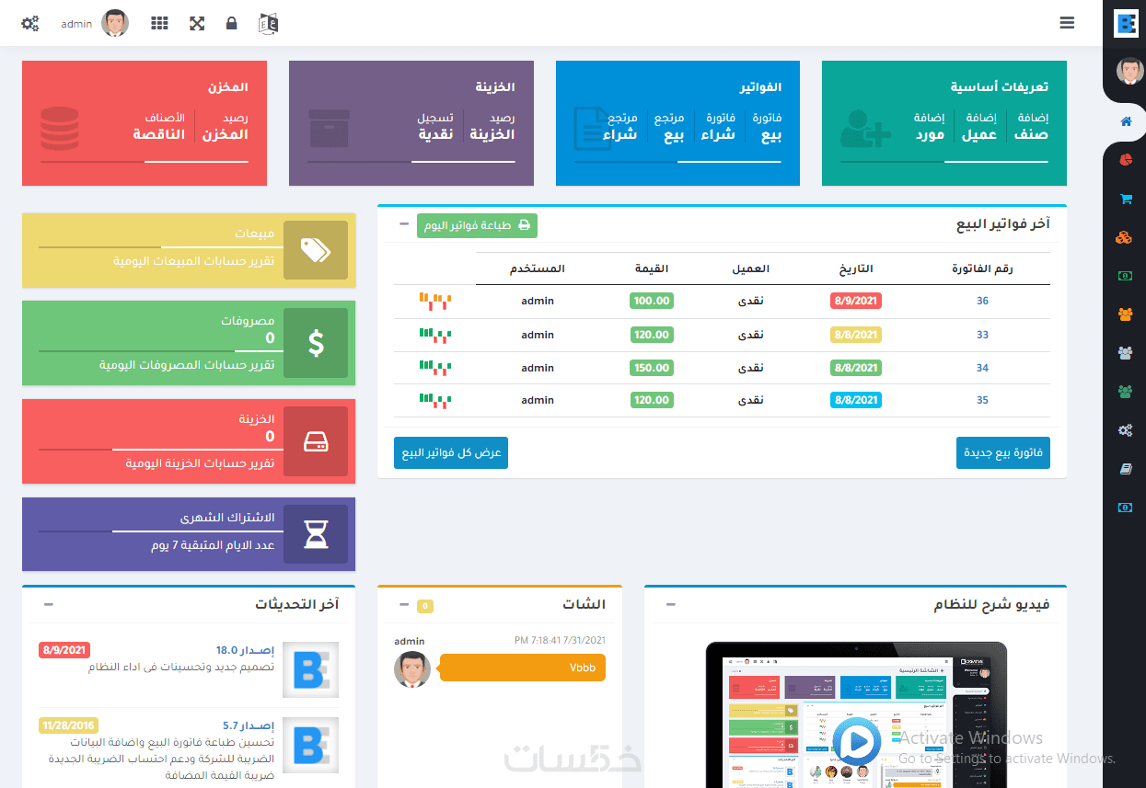The width and height of the screenshot is (1146, 788).
Task: Collapse the فيديو شرح للنظام panel
Action: [x=671, y=604]
